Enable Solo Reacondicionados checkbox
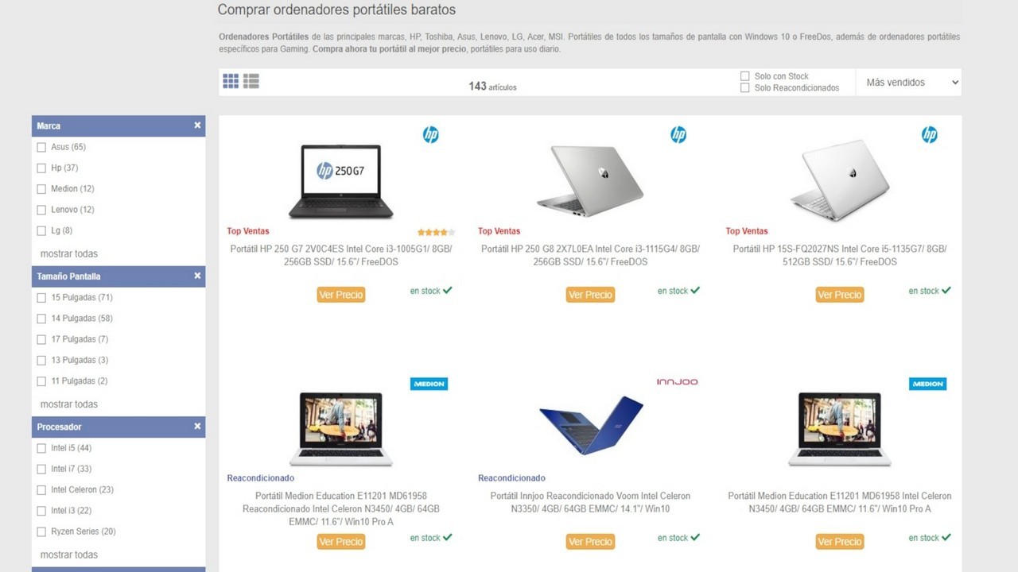This screenshot has width=1018, height=572. [x=745, y=88]
